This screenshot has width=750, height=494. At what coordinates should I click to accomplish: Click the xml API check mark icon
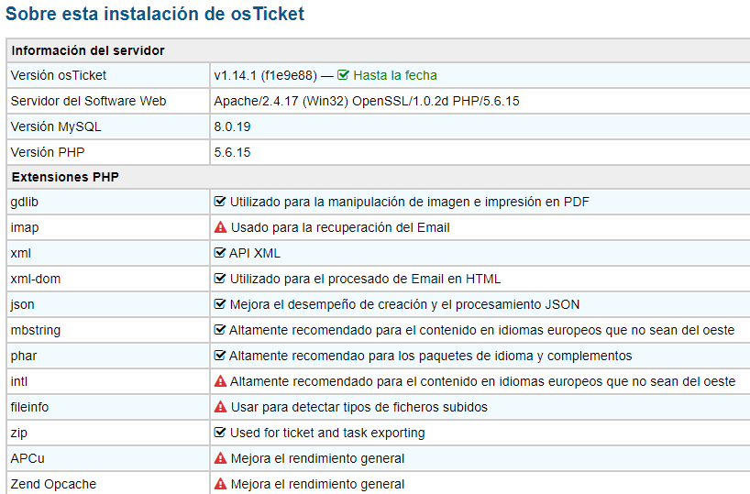pos(219,253)
